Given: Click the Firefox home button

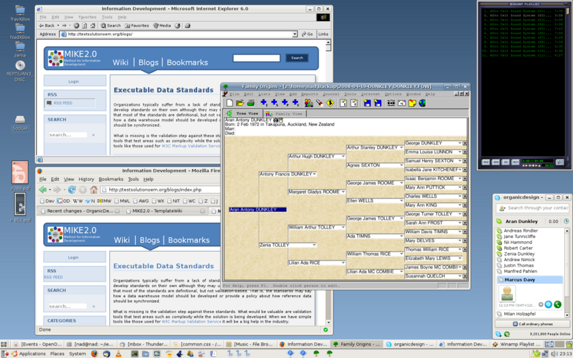Looking at the screenshot, I should click(x=93, y=190).
